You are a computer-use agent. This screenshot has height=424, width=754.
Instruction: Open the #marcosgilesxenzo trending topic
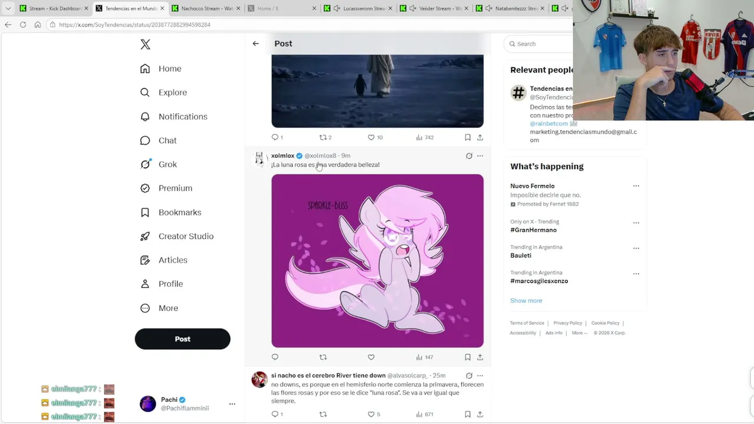[539, 281]
